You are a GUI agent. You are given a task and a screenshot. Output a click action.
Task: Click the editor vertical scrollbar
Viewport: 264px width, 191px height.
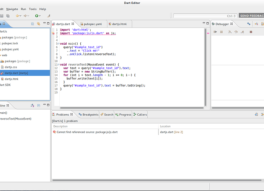(205, 67)
